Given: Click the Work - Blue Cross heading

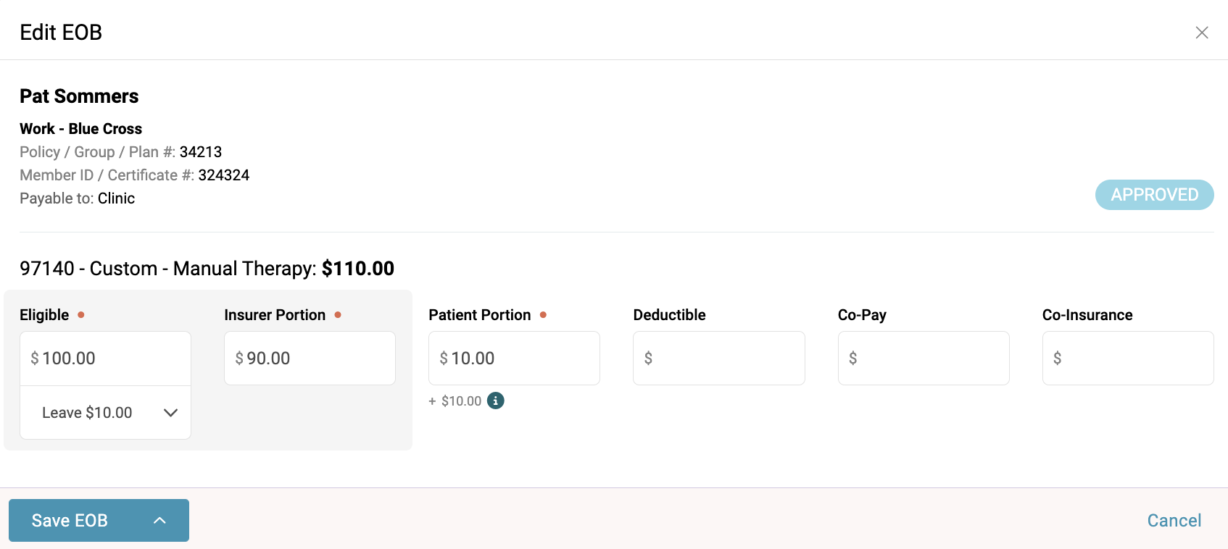Looking at the screenshot, I should point(81,129).
